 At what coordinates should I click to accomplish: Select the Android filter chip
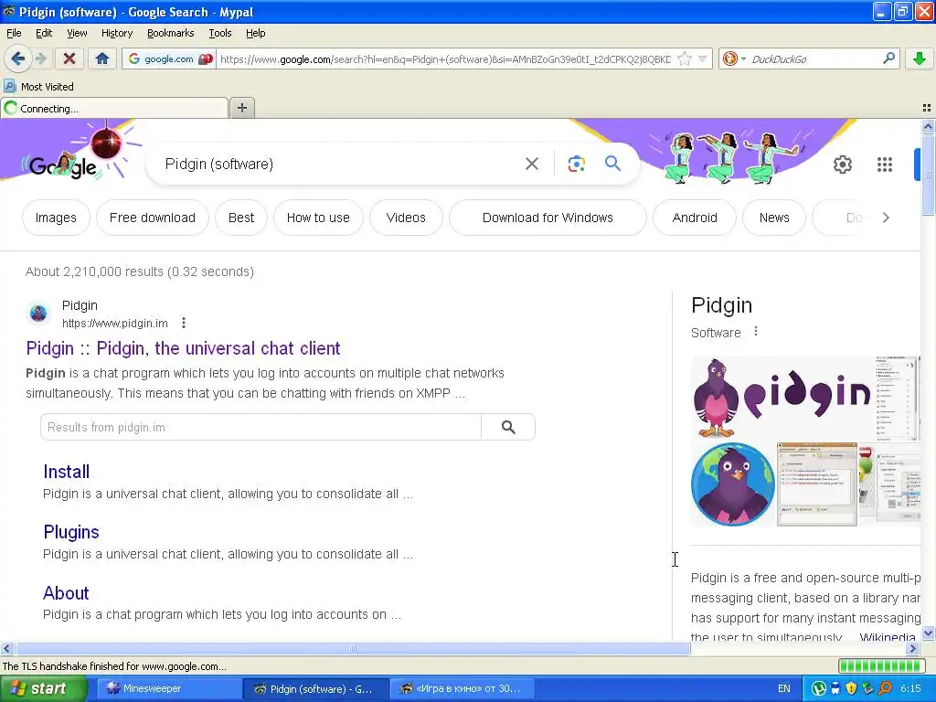click(695, 218)
